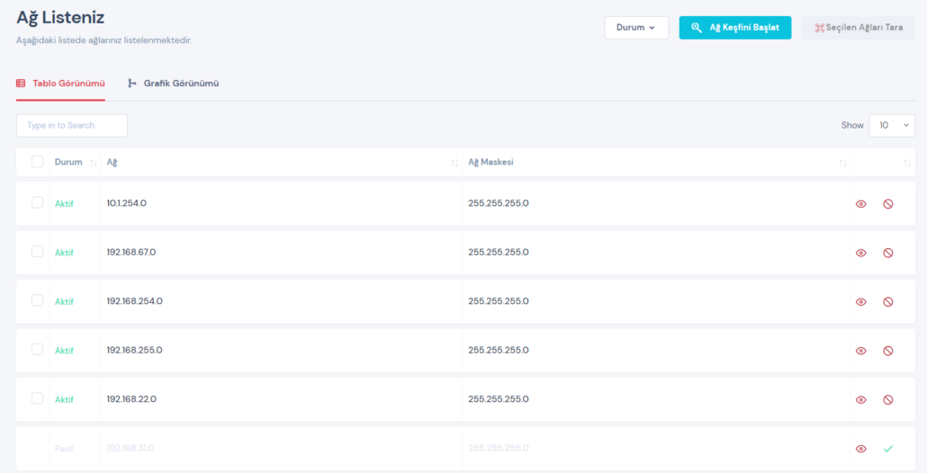
Task: Click mask 255.255.255.0 in 192.168.31.0 row
Action: click(x=499, y=448)
